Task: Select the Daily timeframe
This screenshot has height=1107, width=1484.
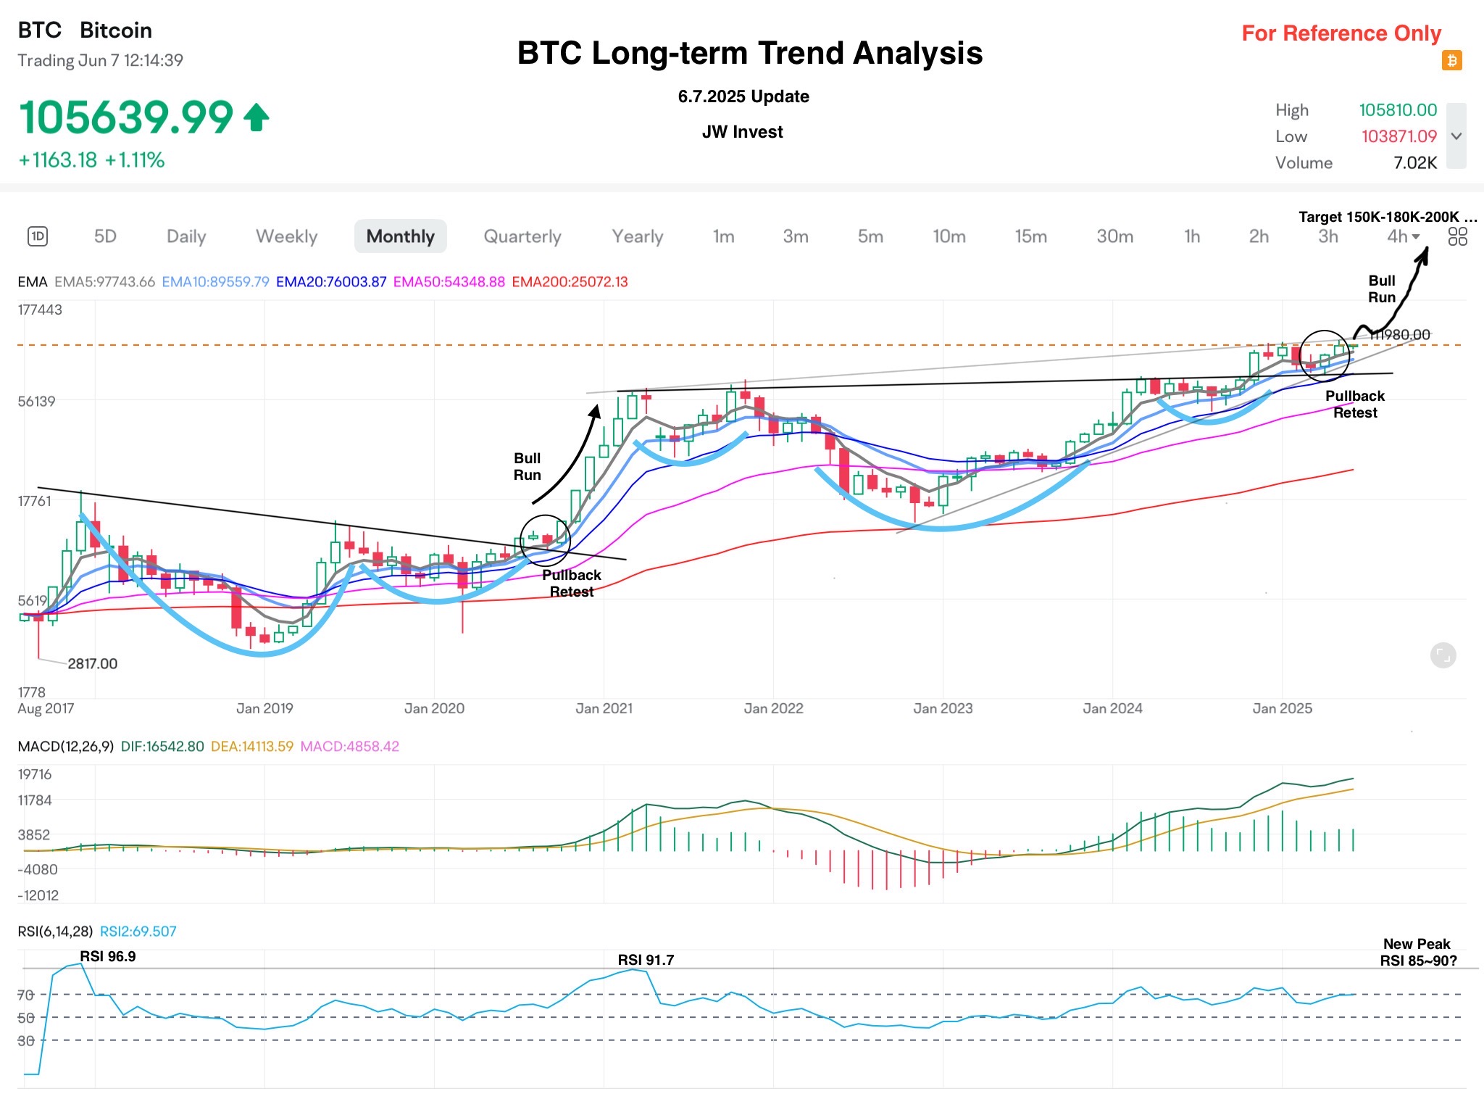Action: click(186, 236)
